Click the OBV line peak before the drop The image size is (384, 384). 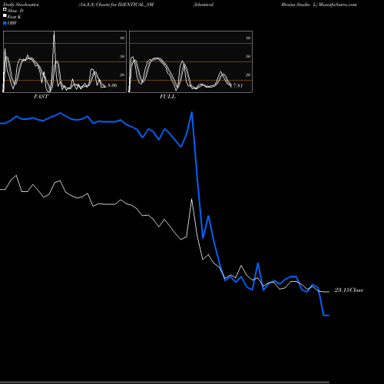[x=192, y=112]
